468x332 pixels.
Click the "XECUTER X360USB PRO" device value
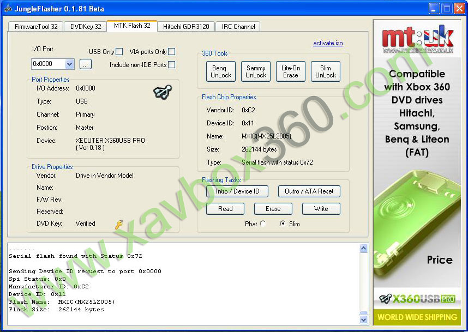(110, 141)
